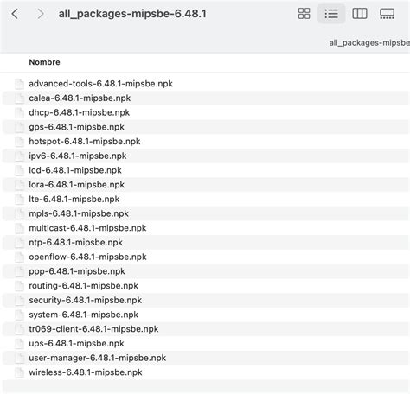Switch to icon grid view
The width and height of the screenshot is (410, 394).
304,14
